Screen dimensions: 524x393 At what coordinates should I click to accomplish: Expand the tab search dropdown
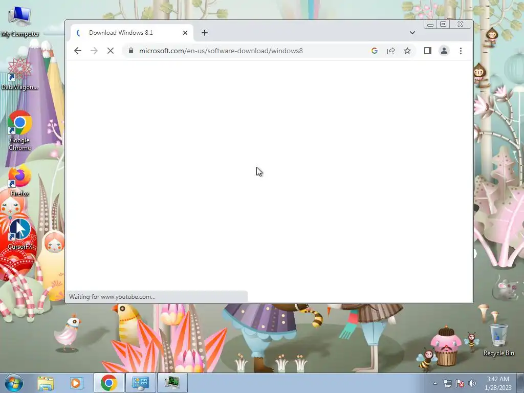[x=412, y=33]
